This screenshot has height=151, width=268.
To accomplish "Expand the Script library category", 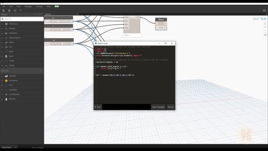I will (2, 61).
